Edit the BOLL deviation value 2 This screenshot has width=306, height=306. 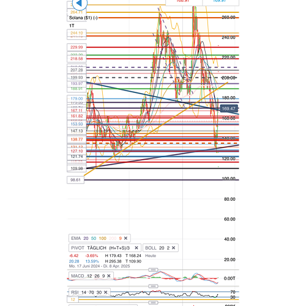point(168,248)
